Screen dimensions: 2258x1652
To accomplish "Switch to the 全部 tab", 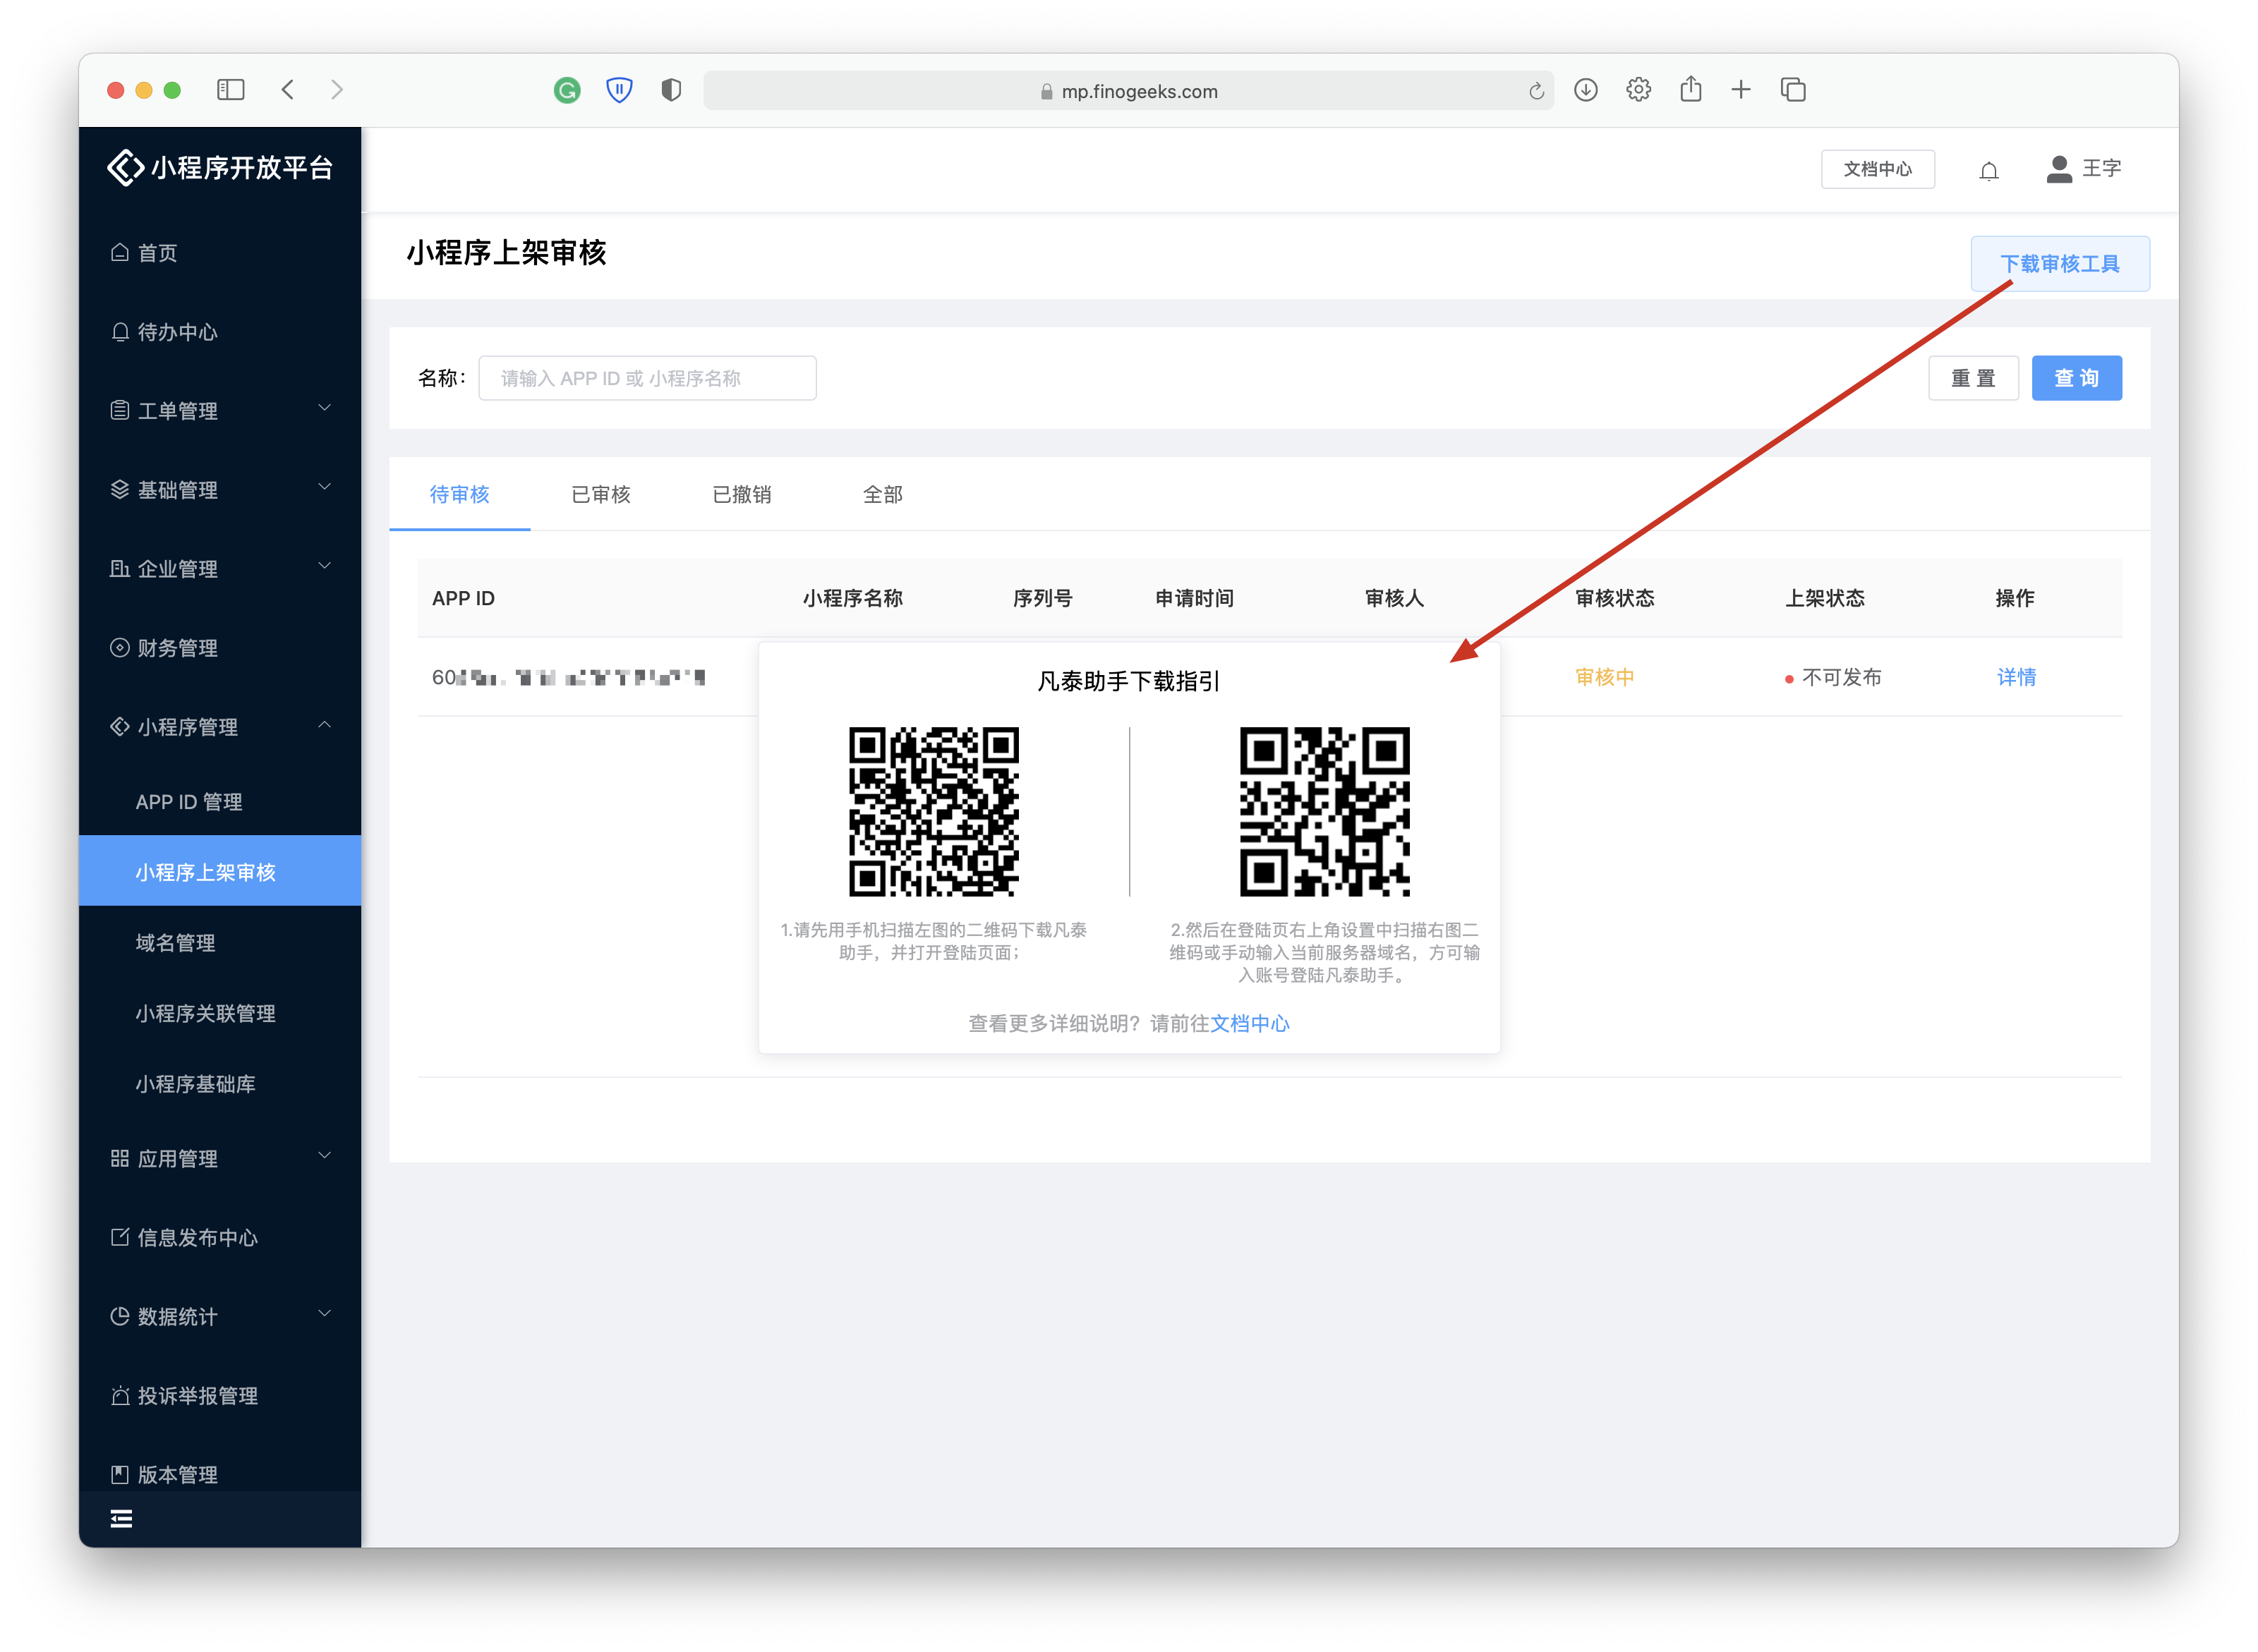I will coord(883,494).
